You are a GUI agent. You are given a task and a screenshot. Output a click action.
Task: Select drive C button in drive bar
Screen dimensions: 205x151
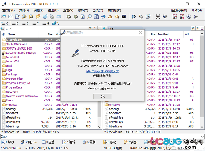[6, 23]
